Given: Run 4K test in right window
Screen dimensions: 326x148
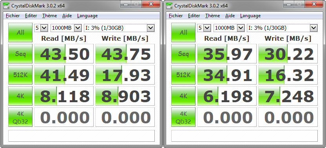Looking at the screenshot, I should [x=183, y=96].
